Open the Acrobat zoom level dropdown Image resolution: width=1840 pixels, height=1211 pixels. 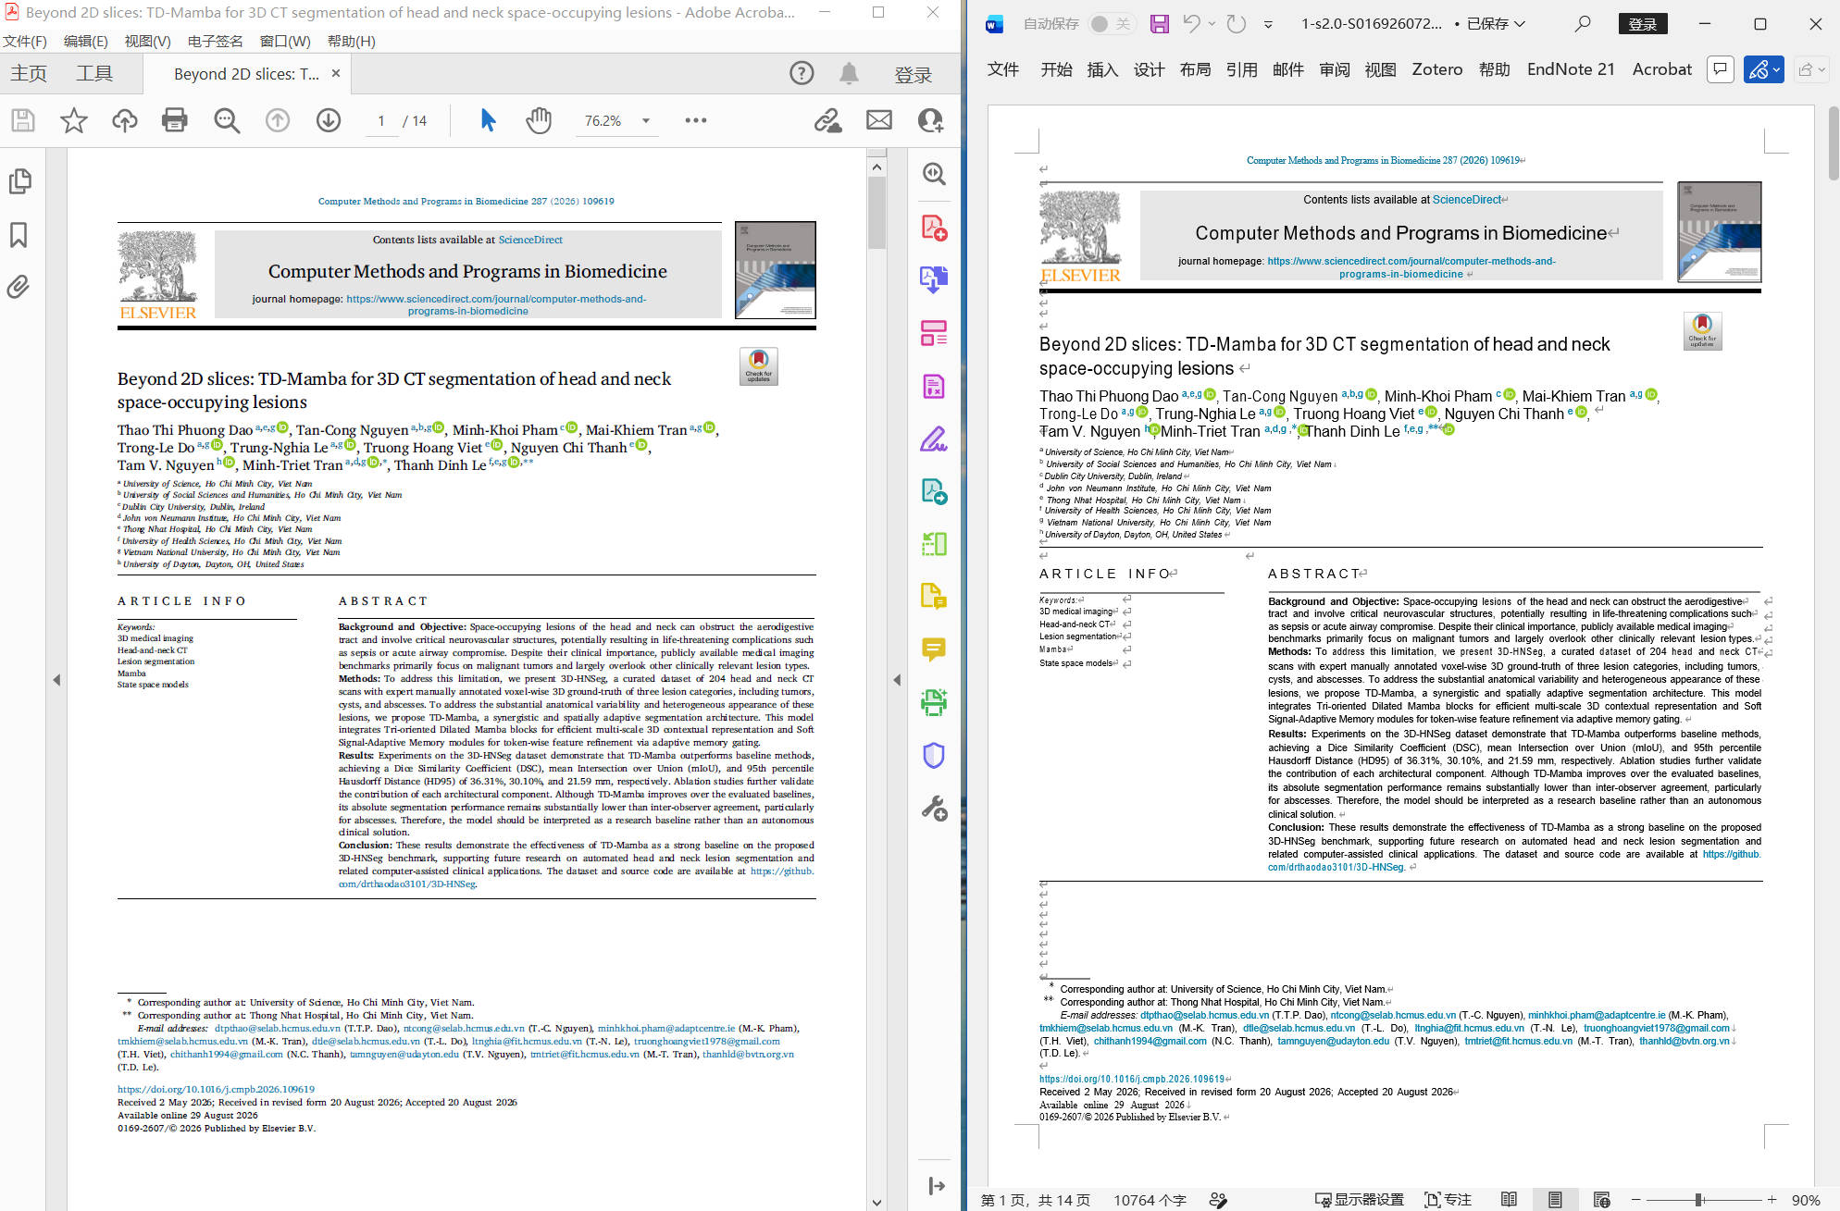[x=646, y=120]
